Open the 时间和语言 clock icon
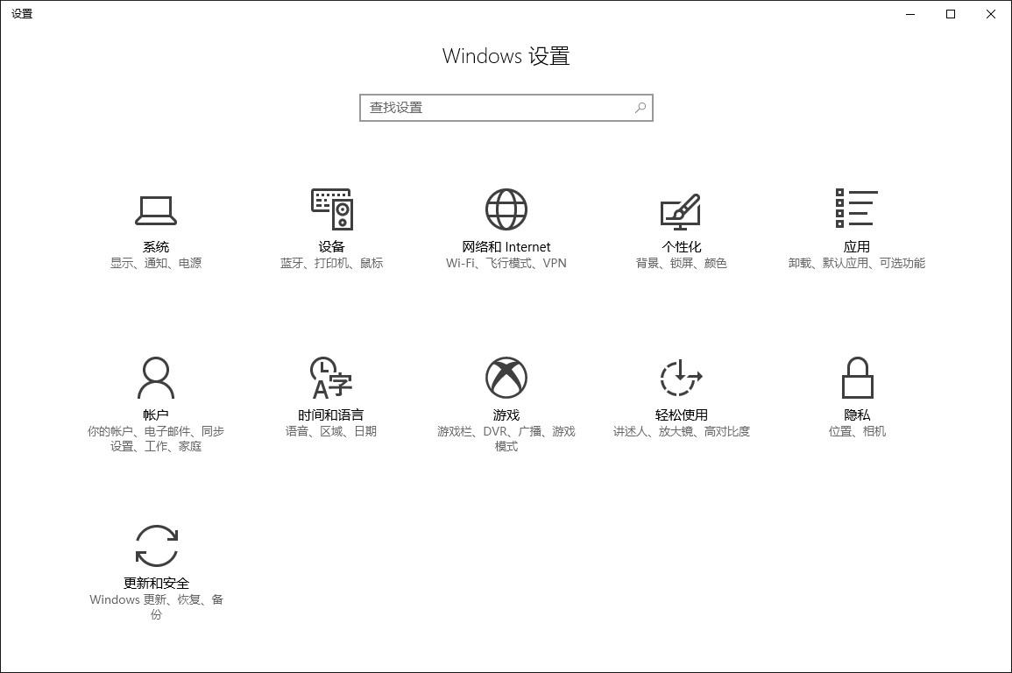Image resolution: width=1012 pixels, height=673 pixels. pyautogui.click(x=331, y=378)
